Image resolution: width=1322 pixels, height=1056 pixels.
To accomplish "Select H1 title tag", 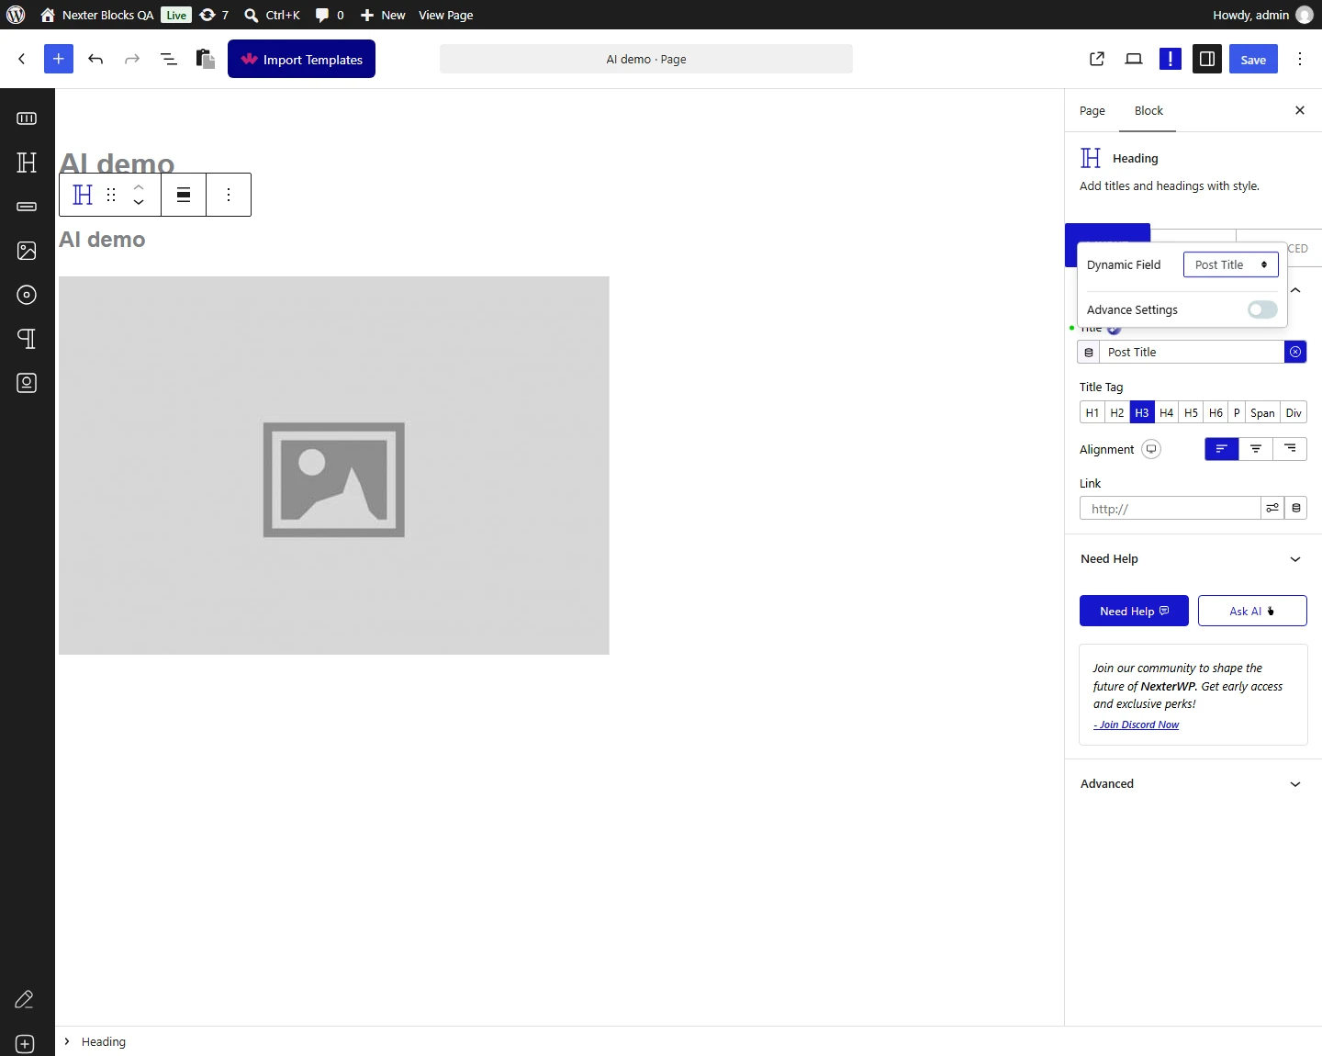I will click(x=1092, y=412).
